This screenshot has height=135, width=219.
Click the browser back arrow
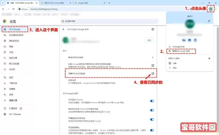[3, 9]
